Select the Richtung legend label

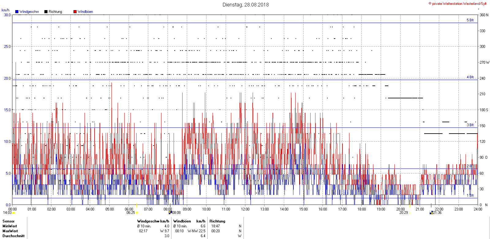click(x=55, y=12)
